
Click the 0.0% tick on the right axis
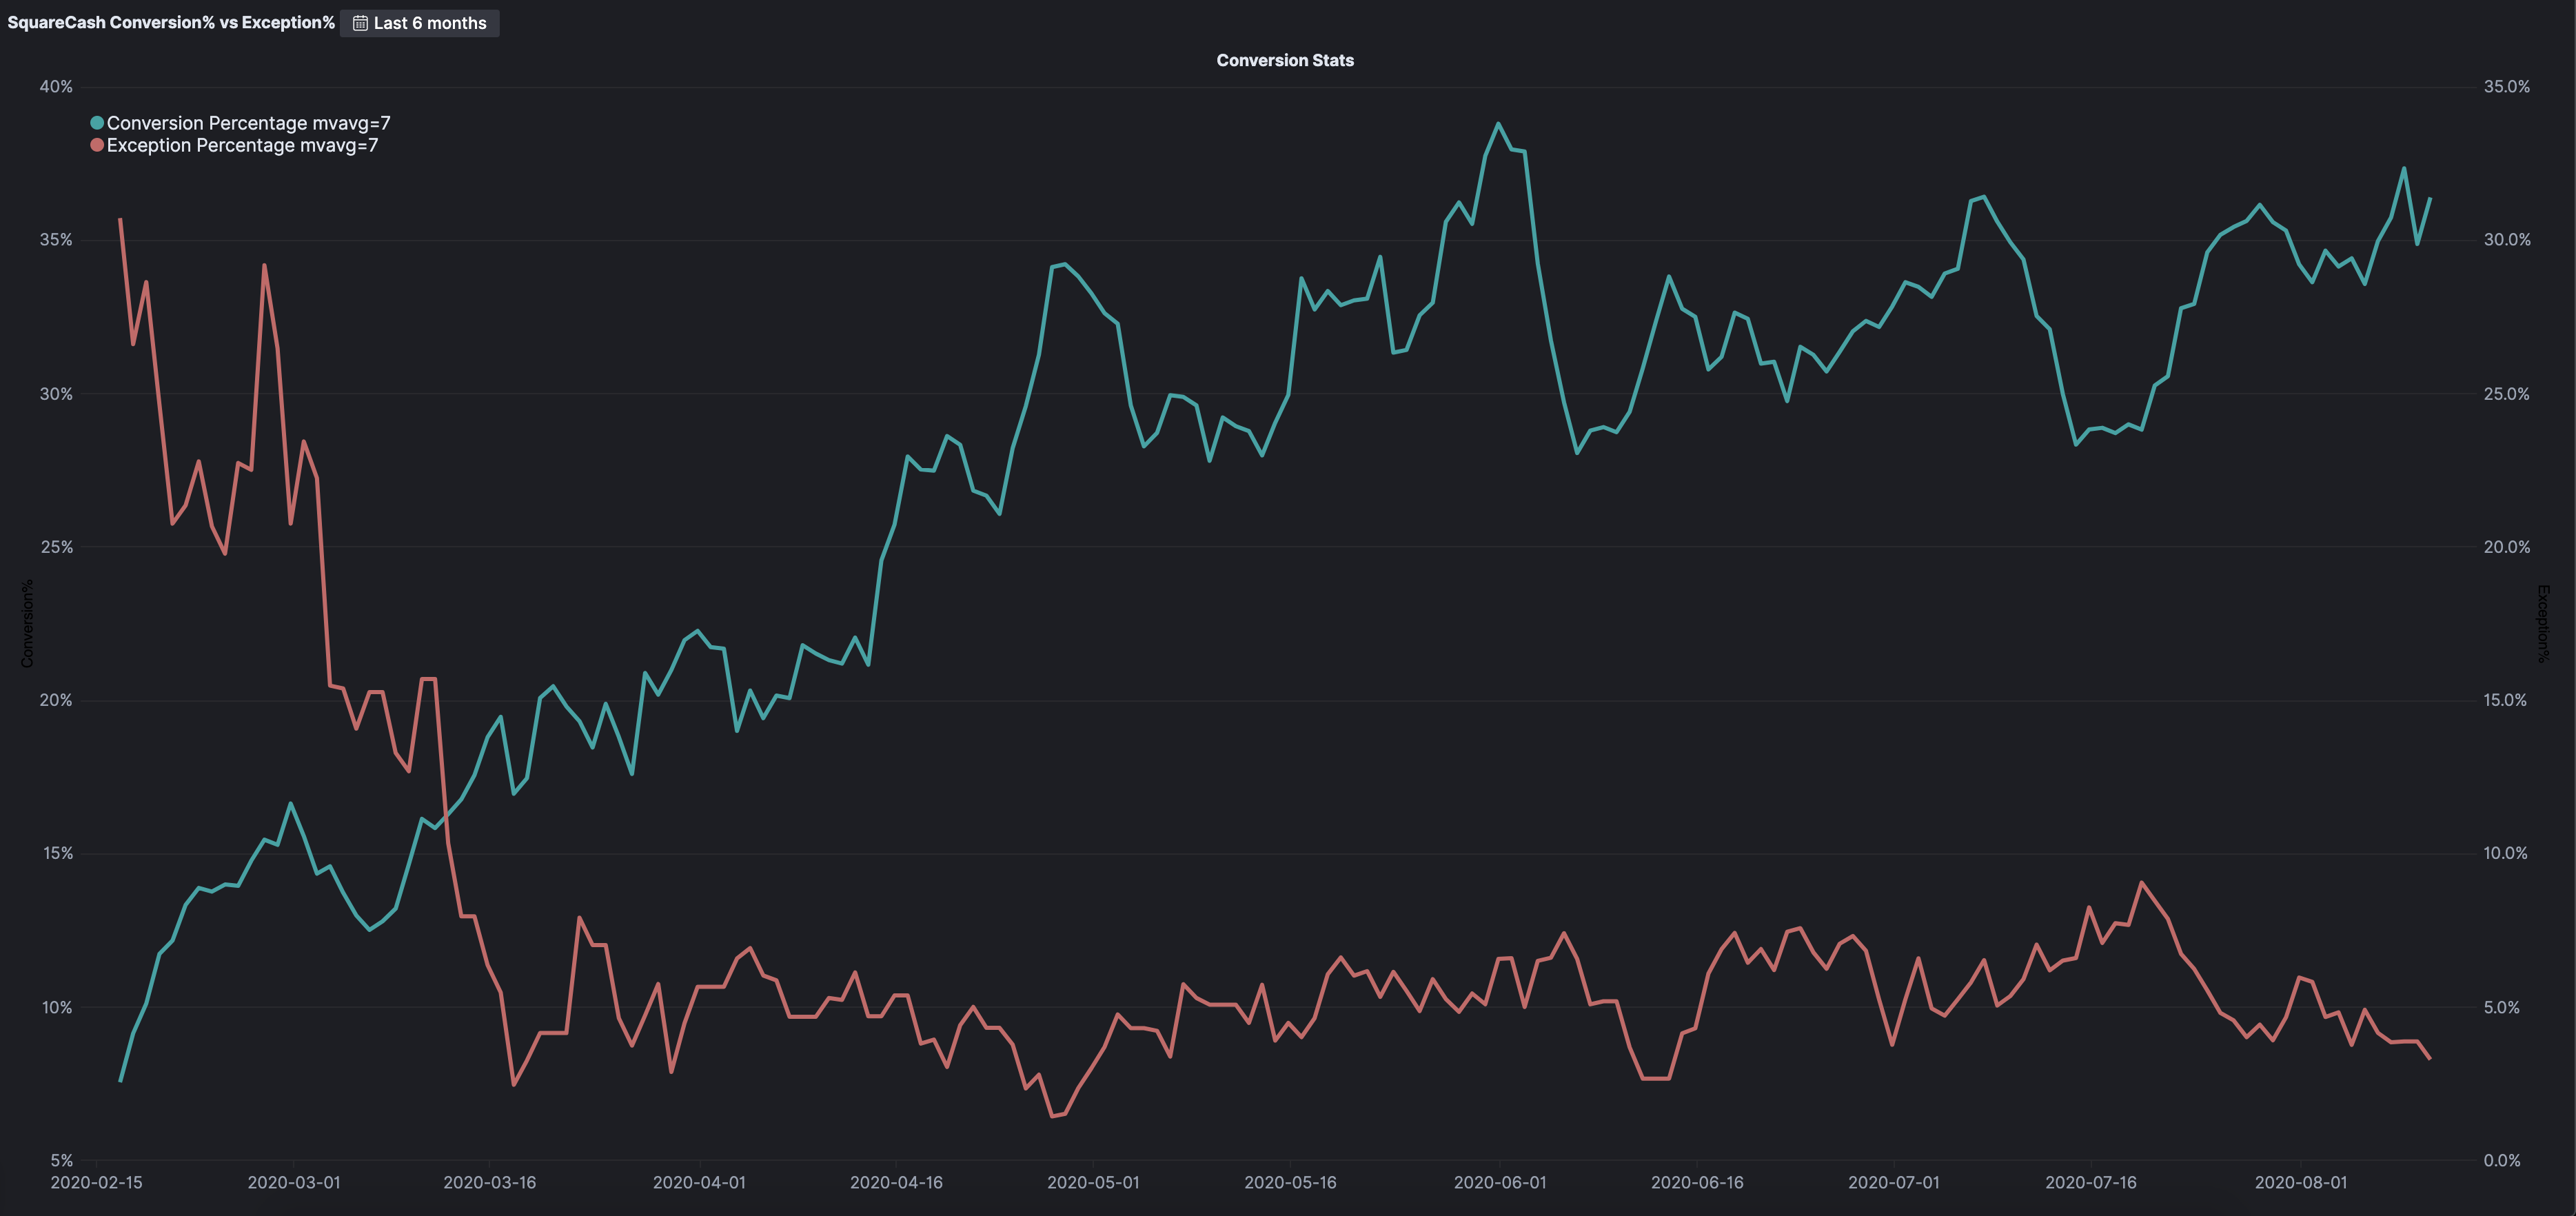[2502, 1160]
